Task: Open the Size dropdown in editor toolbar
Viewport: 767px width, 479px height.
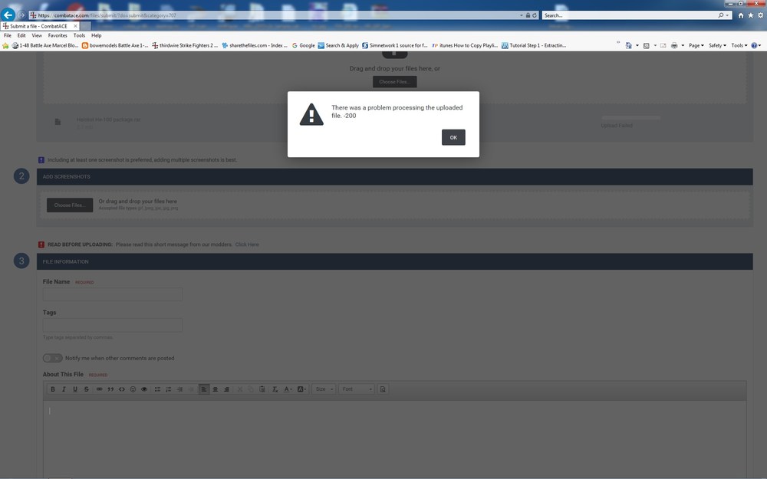Action: coord(324,389)
